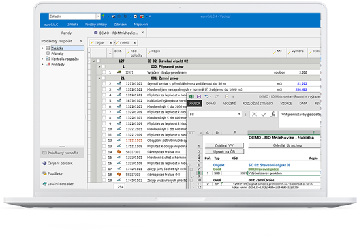The image size is (359, 249).
Task: Click Undo icon in Excel quick access toolbar
Action: [206, 96]
